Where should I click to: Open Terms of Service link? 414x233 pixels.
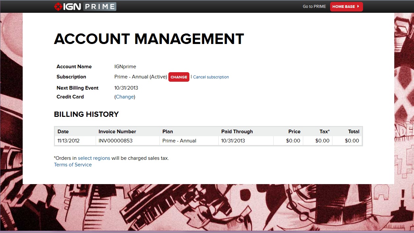coord(73,165)
